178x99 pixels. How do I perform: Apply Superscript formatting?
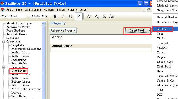(x=89, y=16)
